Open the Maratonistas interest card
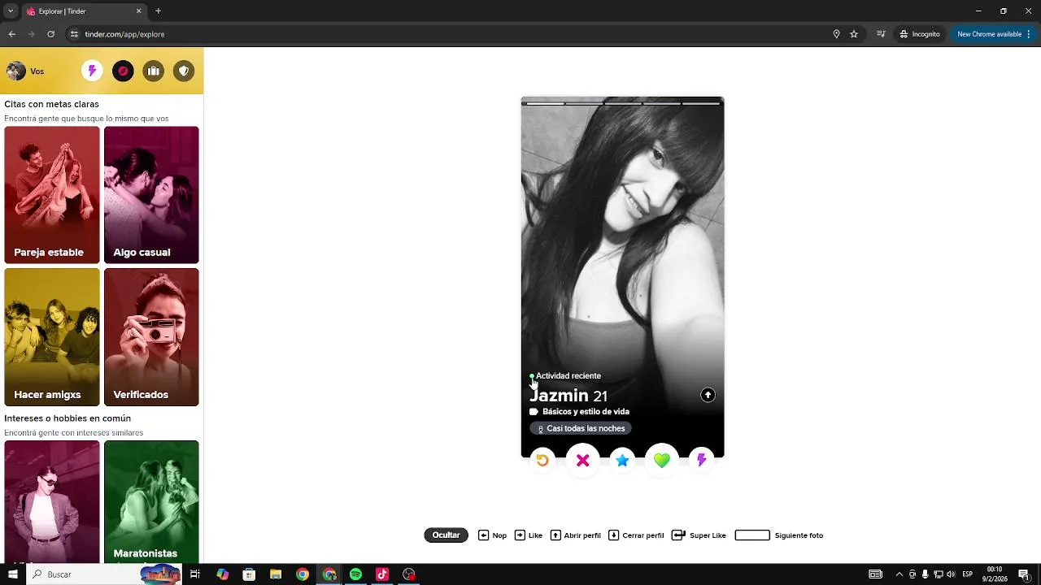Viewport: 1041px width, 585px height. pos(151,501)
